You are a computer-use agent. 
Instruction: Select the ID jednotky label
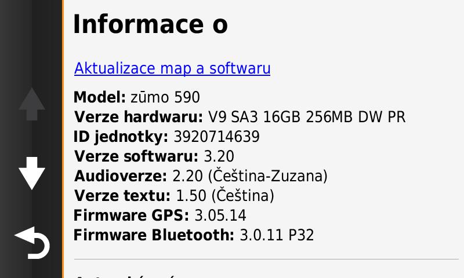(121, 137)
